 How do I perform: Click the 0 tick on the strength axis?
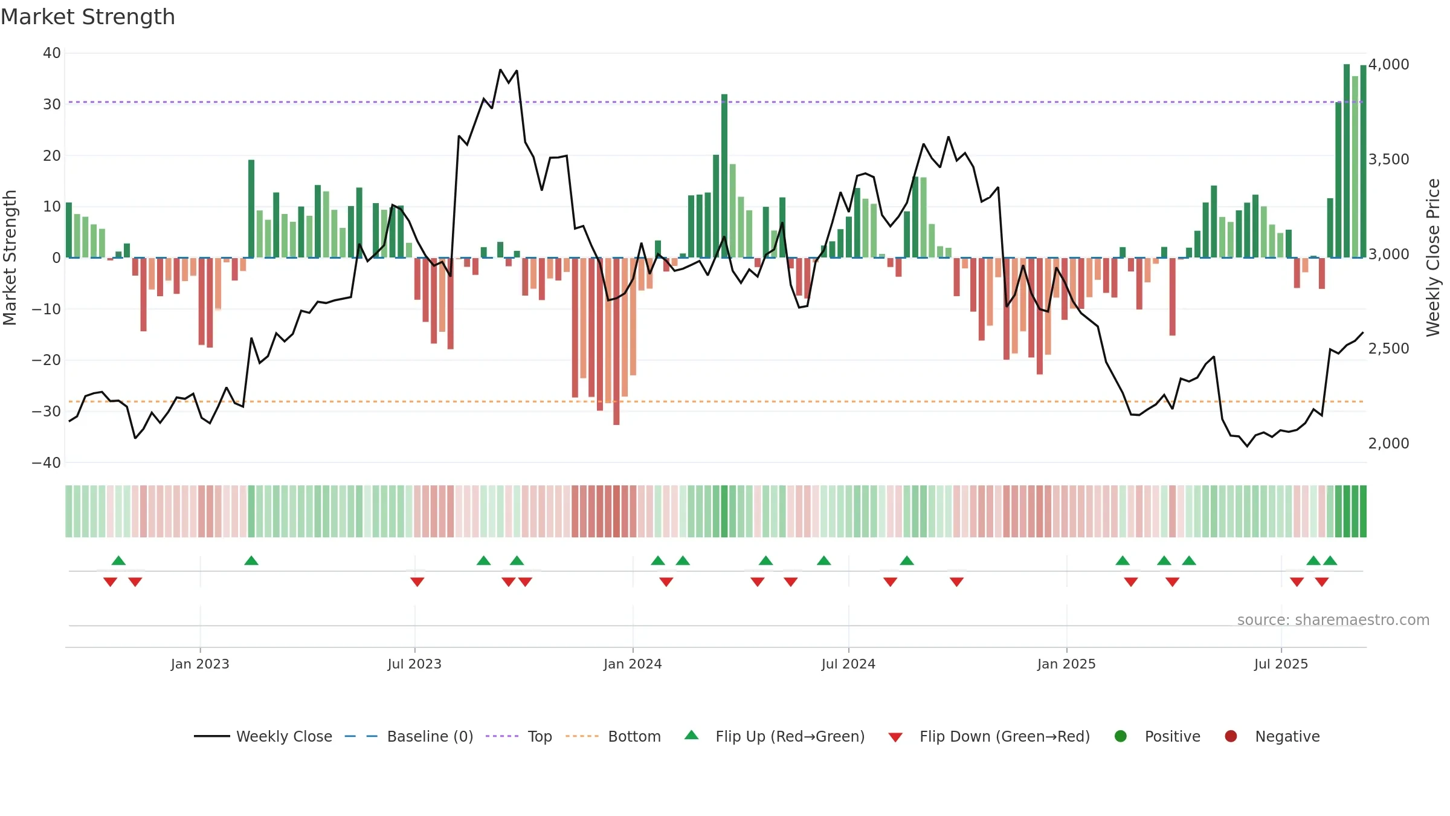tap(56, 258)
